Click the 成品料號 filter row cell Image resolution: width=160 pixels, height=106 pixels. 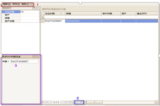(55, 17)
